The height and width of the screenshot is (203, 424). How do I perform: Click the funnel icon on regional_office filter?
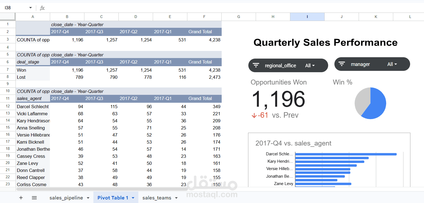(256, 65)
